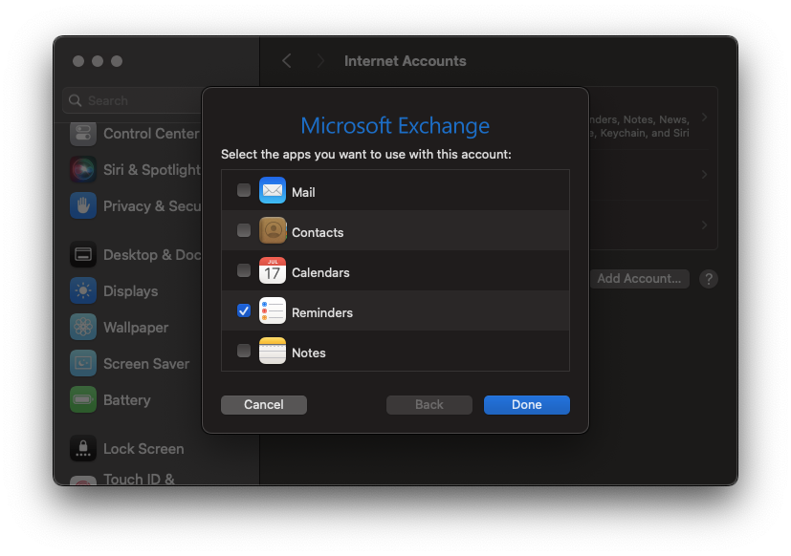Click the magnifying glass search icon
The width and height of the screenshot is (791, 556).
(76, 101)
